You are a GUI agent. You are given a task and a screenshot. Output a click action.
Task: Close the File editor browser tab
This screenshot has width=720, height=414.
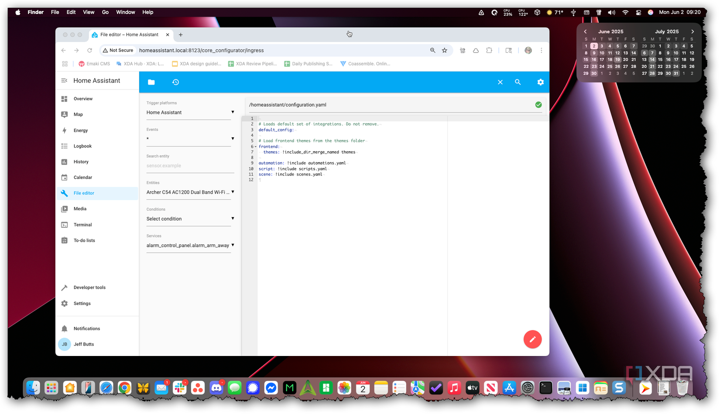[168, 35]
